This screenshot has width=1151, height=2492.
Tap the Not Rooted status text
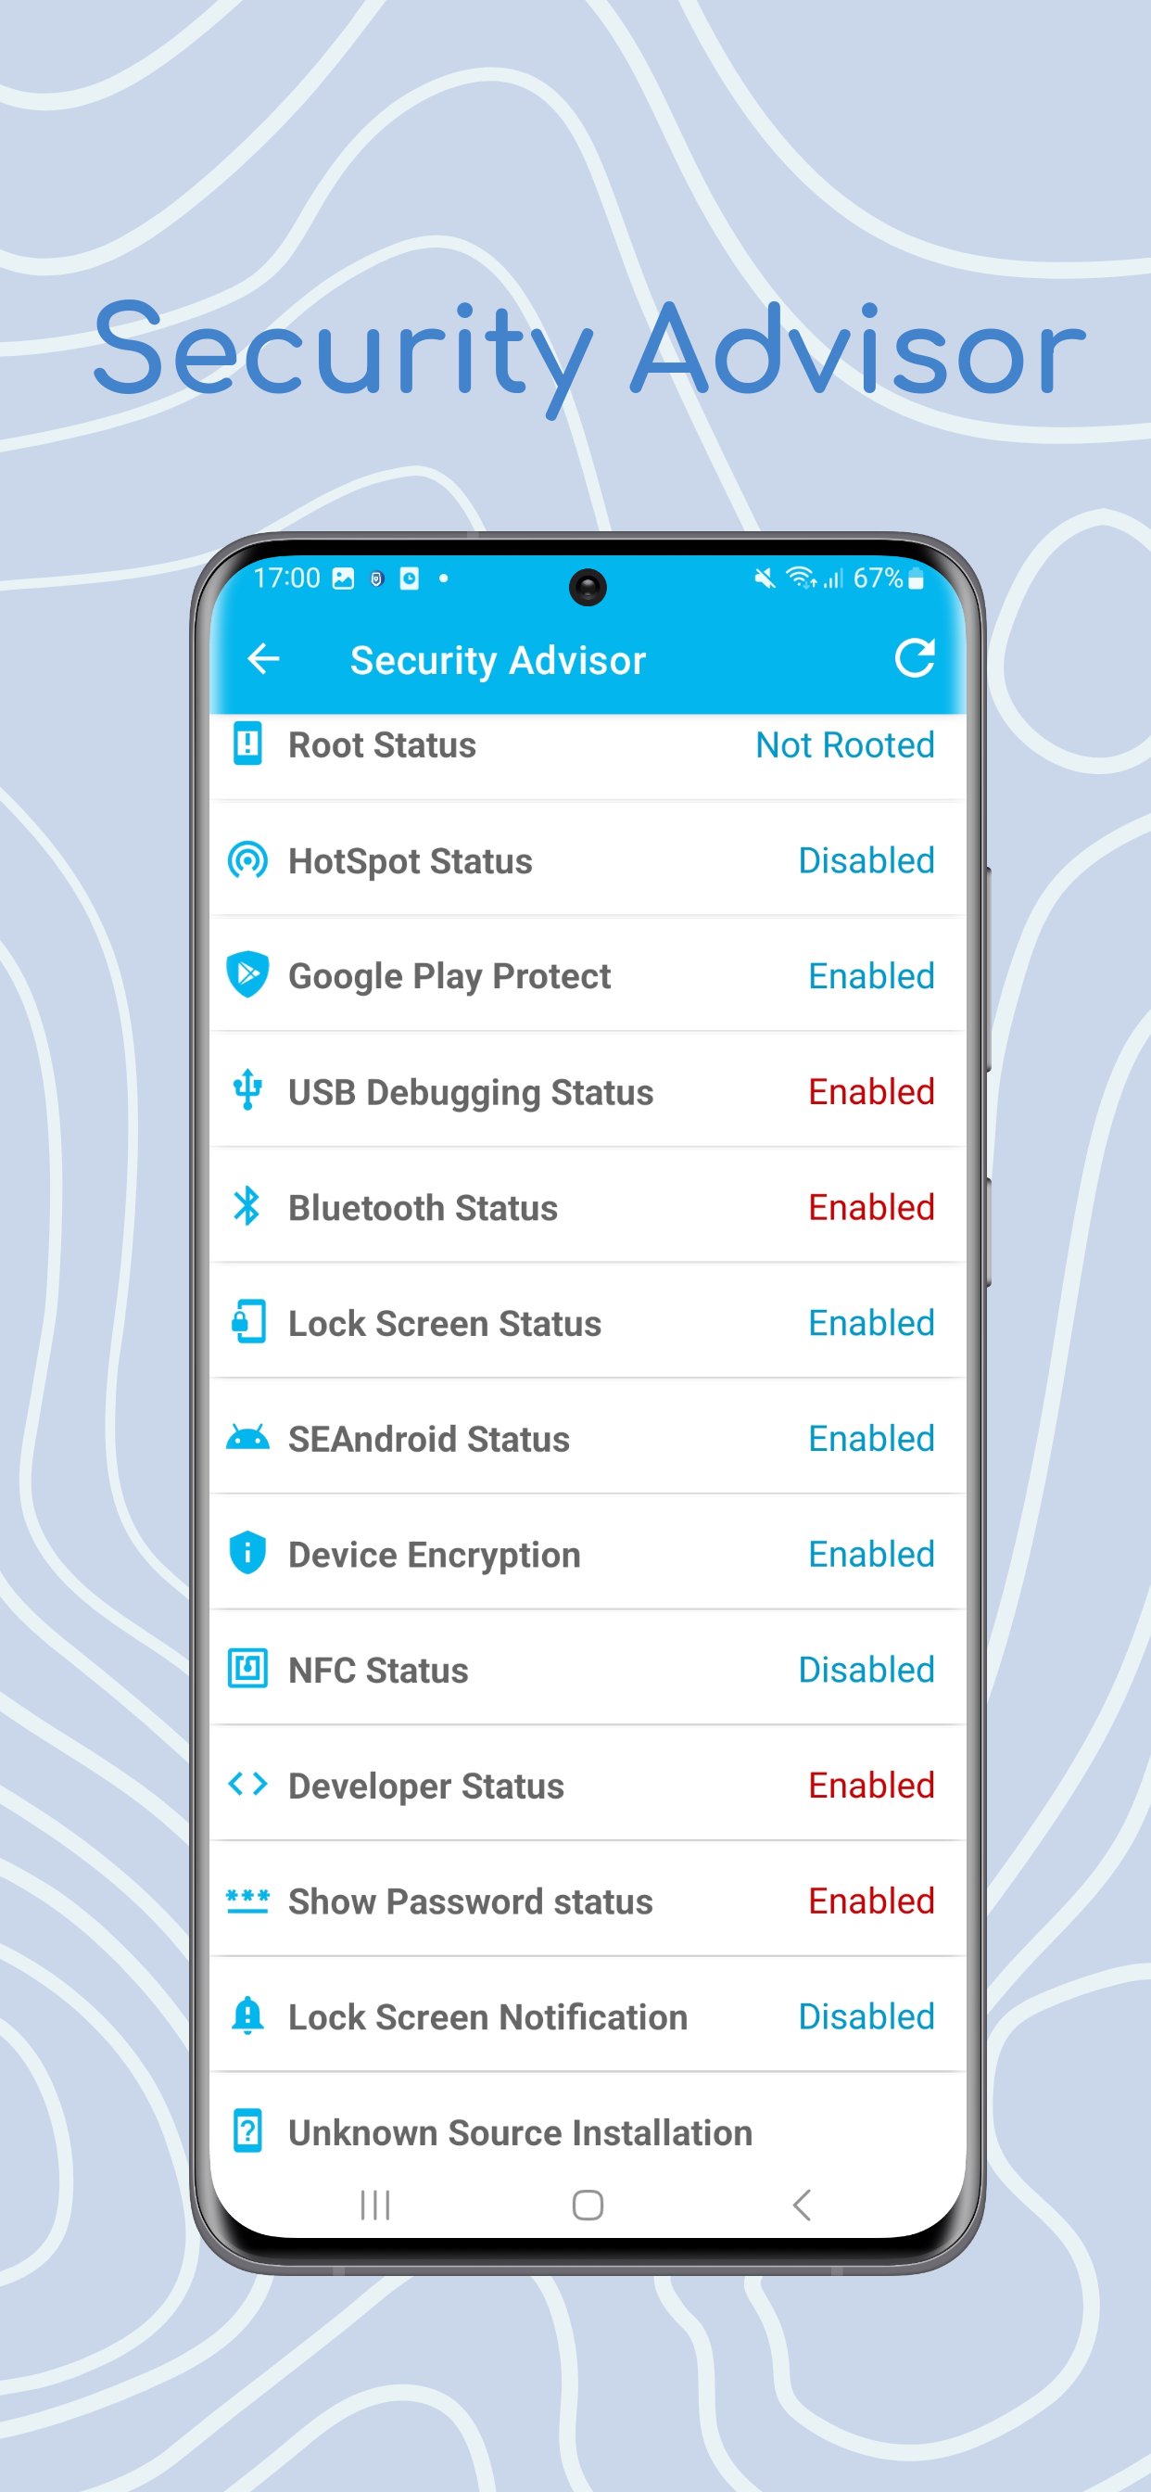(x=844, y=746)
